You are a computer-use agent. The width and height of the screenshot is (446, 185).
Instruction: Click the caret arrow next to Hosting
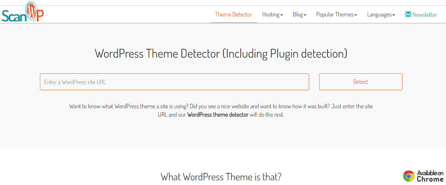point(282,15)
